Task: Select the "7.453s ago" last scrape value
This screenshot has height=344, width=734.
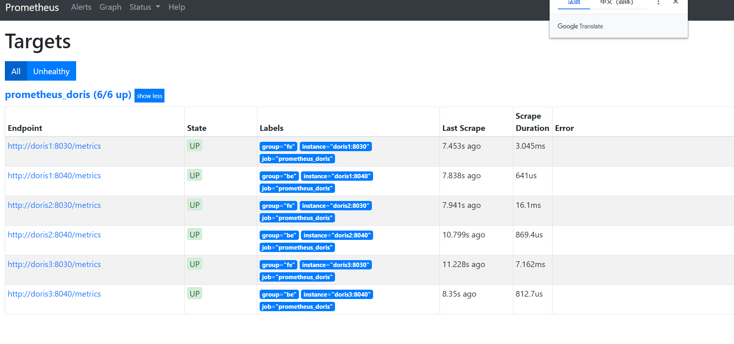Action: pyautogui.click(x=461, y=146)
